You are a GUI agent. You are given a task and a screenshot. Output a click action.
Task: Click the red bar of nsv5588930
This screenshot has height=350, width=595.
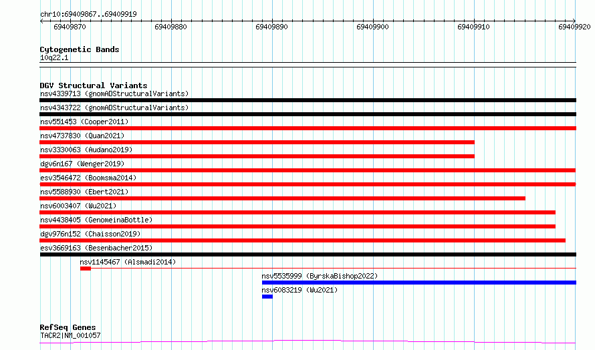pyautogui.click(x=282, y=198)
